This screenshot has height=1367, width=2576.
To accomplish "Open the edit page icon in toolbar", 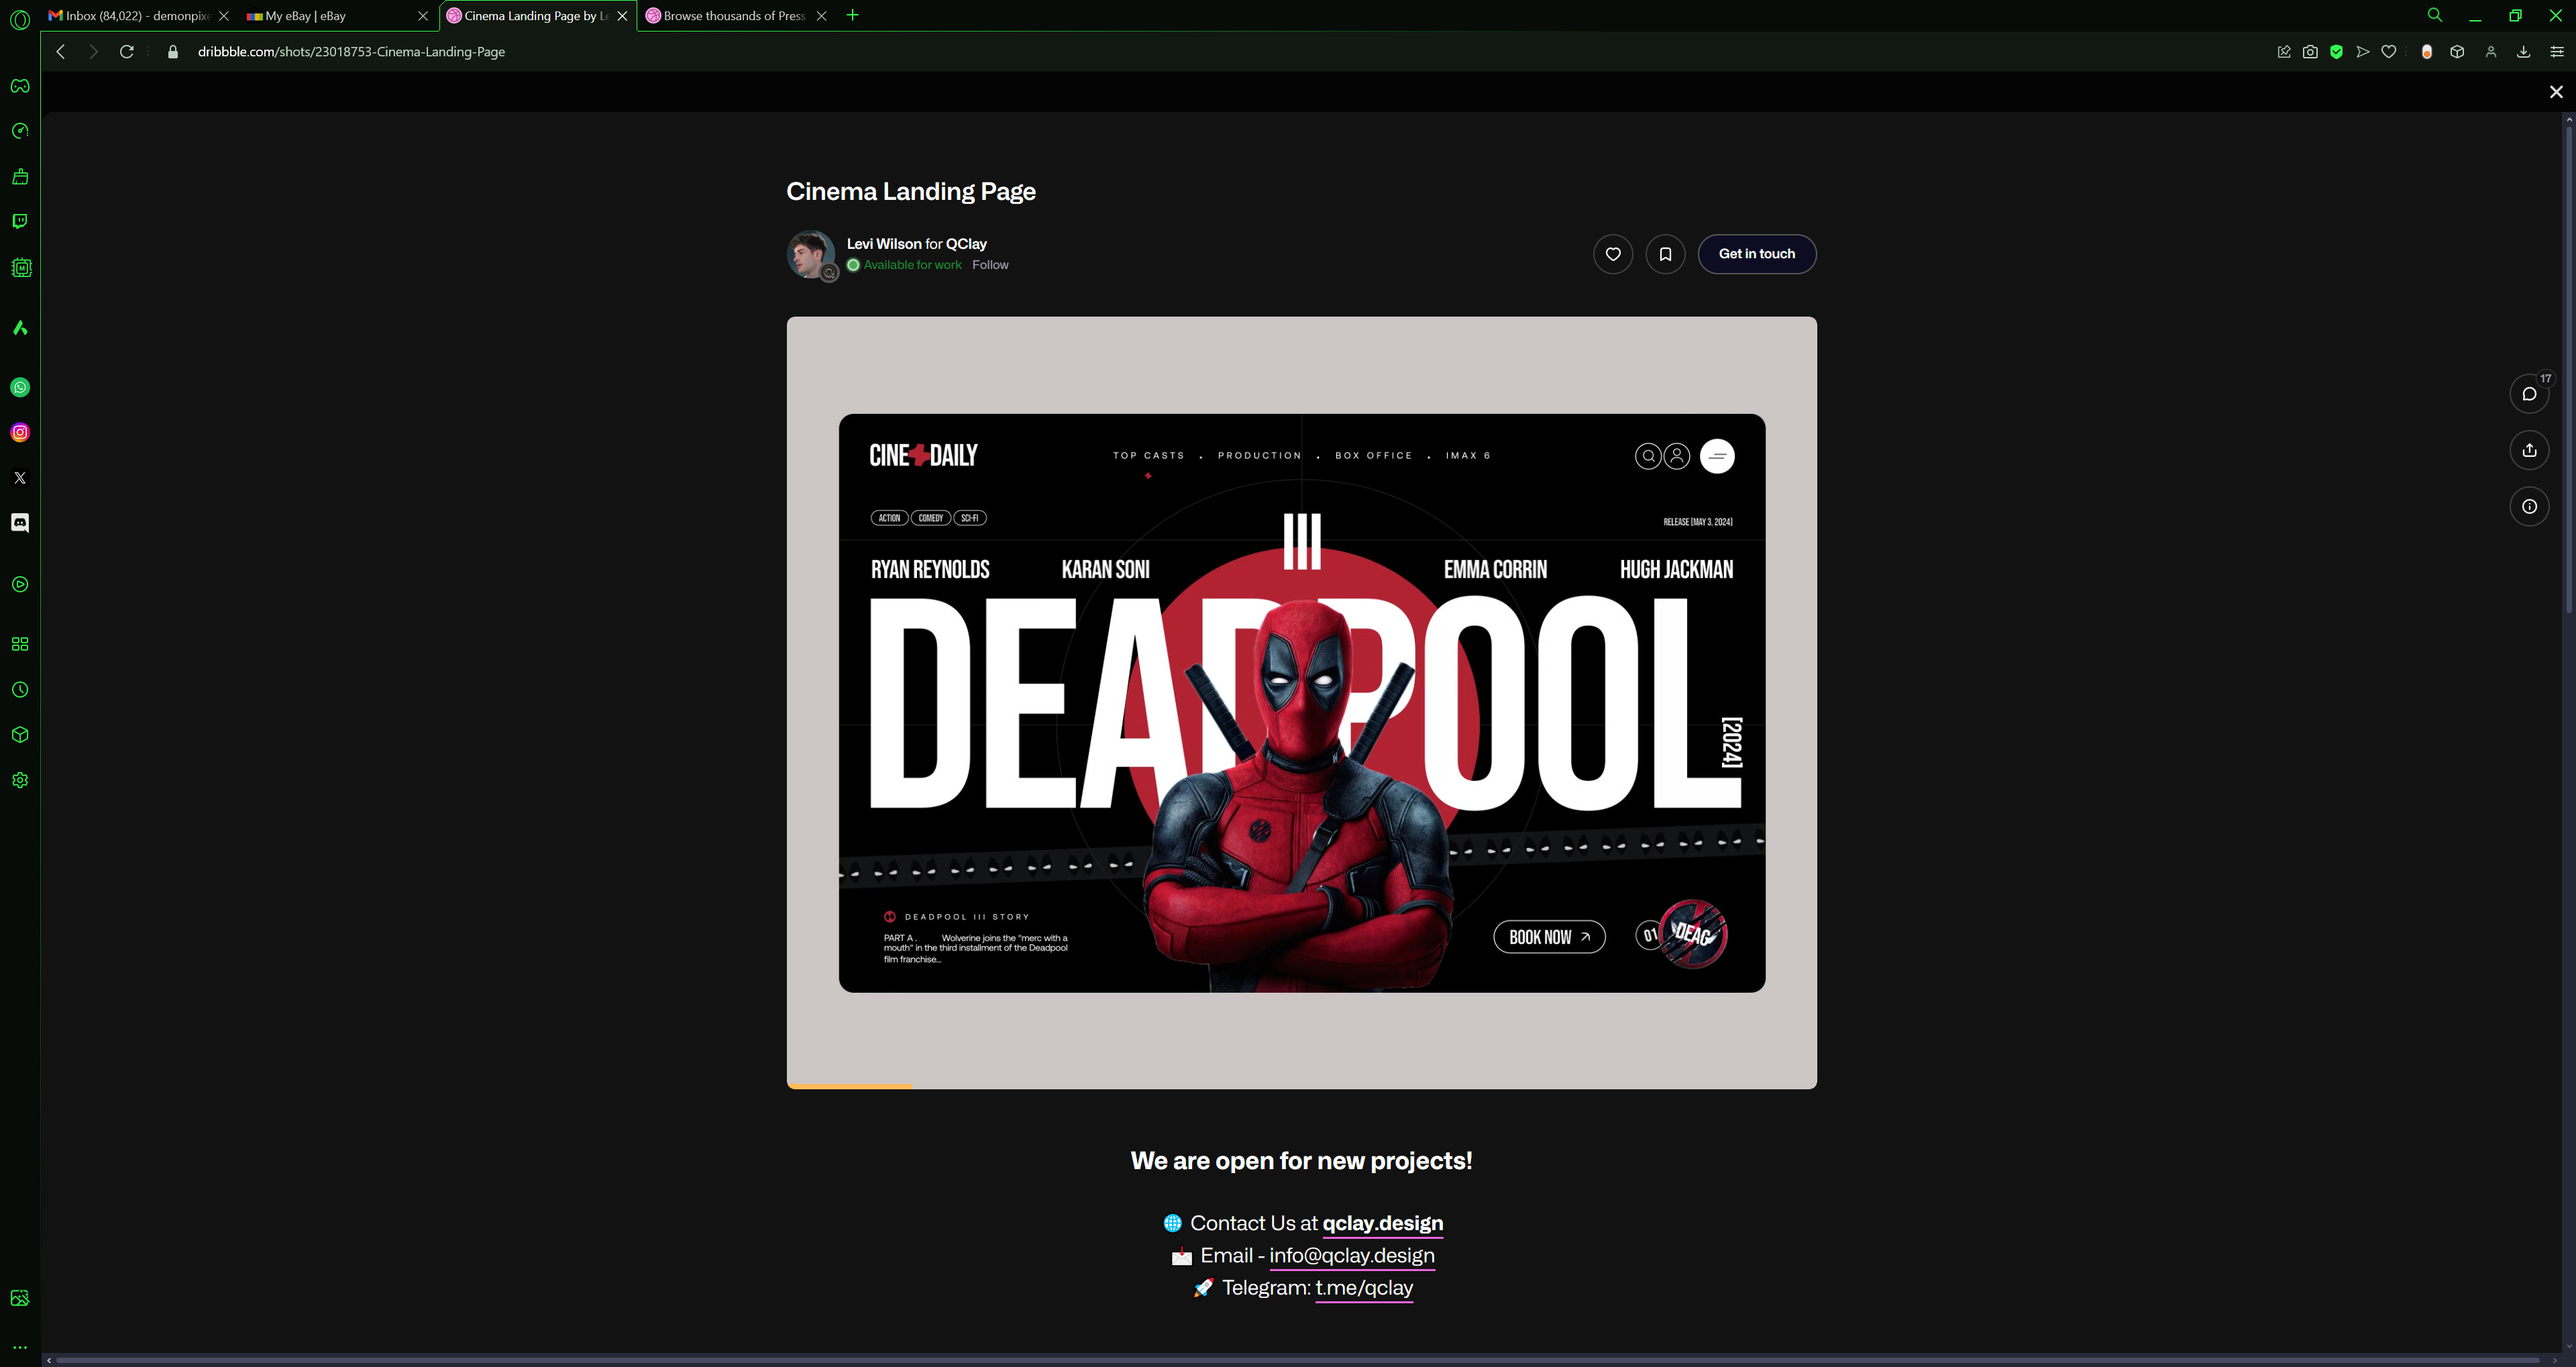I will pyautogui.click(x=2284, y=52).
